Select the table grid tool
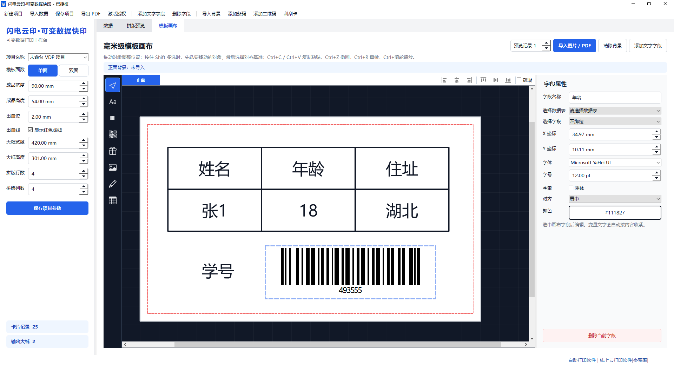 pos(113,201)
